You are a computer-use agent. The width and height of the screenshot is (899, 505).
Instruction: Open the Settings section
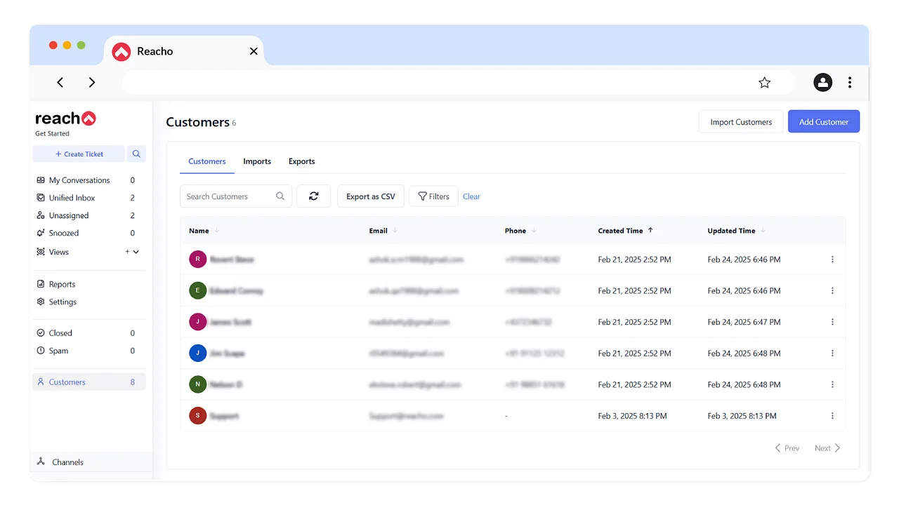pos(63,302)
